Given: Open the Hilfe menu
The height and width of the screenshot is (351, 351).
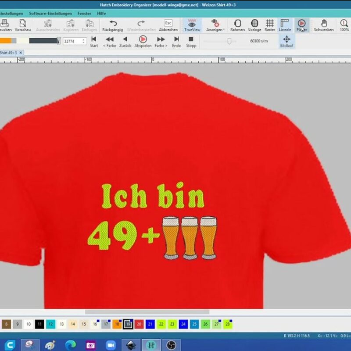Looking at the screenshot, I should click(x=101, y=14).
